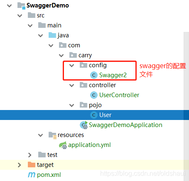Select the SwaggerDemo project name
The image size is (189, 181).
click(48, 5)
